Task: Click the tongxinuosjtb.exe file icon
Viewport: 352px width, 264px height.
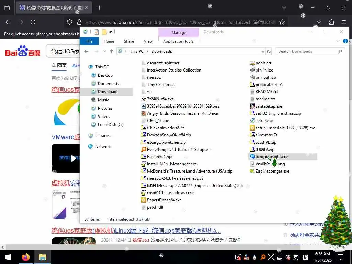Action: [x=252, y=157]
